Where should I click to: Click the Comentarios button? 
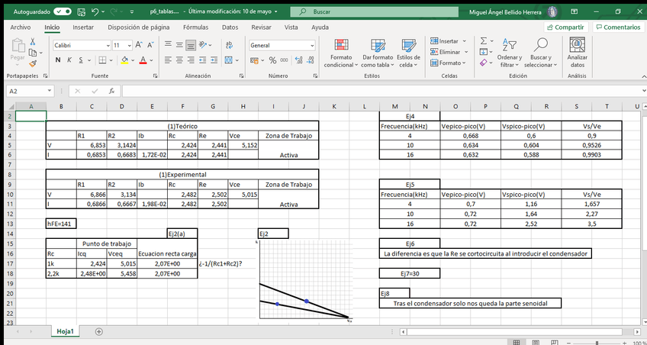[618, 27]
